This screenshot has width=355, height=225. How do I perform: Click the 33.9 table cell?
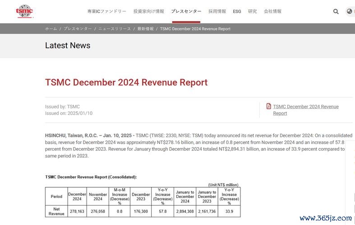coord(229,211)
